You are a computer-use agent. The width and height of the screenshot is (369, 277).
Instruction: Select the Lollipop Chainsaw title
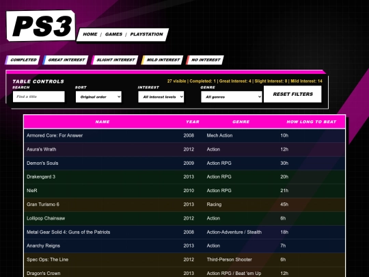(46, 218)
